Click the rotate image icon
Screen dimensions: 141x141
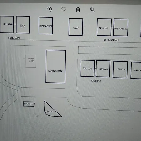(50, 9)
